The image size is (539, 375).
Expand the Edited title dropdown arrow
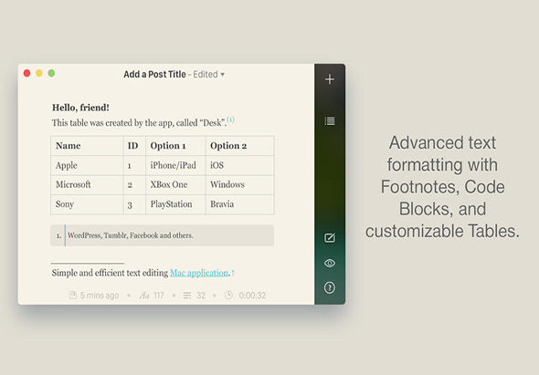point(222,75)
